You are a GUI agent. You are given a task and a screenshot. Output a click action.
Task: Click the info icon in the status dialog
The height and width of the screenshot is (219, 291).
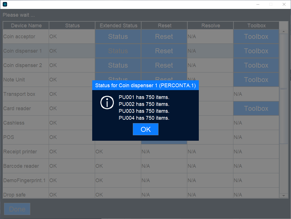click(107, 103)
